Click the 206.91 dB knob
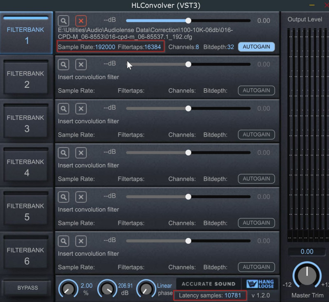This screenshot has height=302, width=329. coord(107,289)
